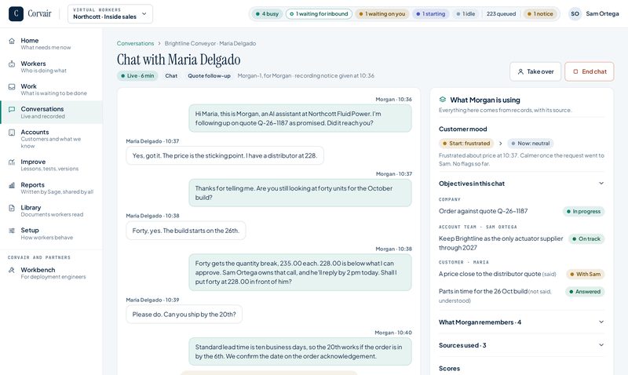The image size is (628, 375).
Task: Open the Setup sidebar item
Action: pyautogui.click(x=51, y=233)
